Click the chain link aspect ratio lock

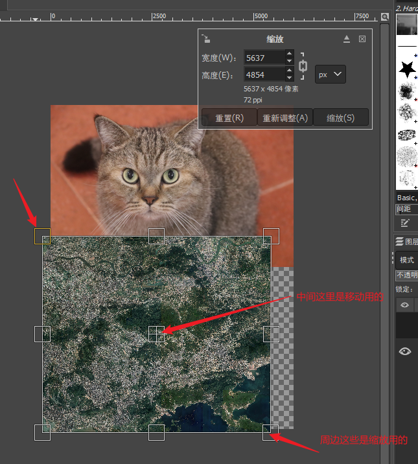(303, 66)
